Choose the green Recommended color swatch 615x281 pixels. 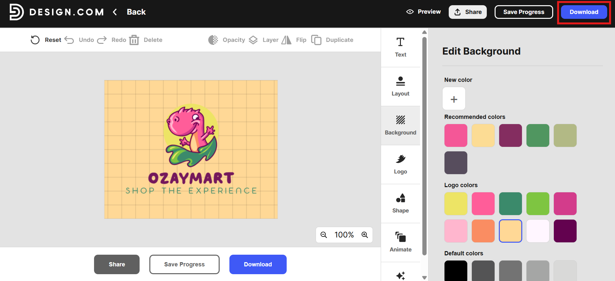click(x=538, y=135)
